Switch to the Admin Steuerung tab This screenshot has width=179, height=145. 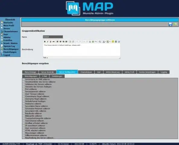click(113, 72)
